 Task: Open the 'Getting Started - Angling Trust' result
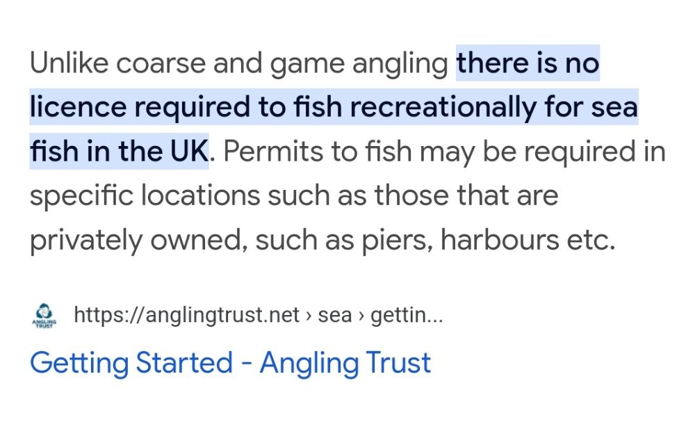click(230, 363)
